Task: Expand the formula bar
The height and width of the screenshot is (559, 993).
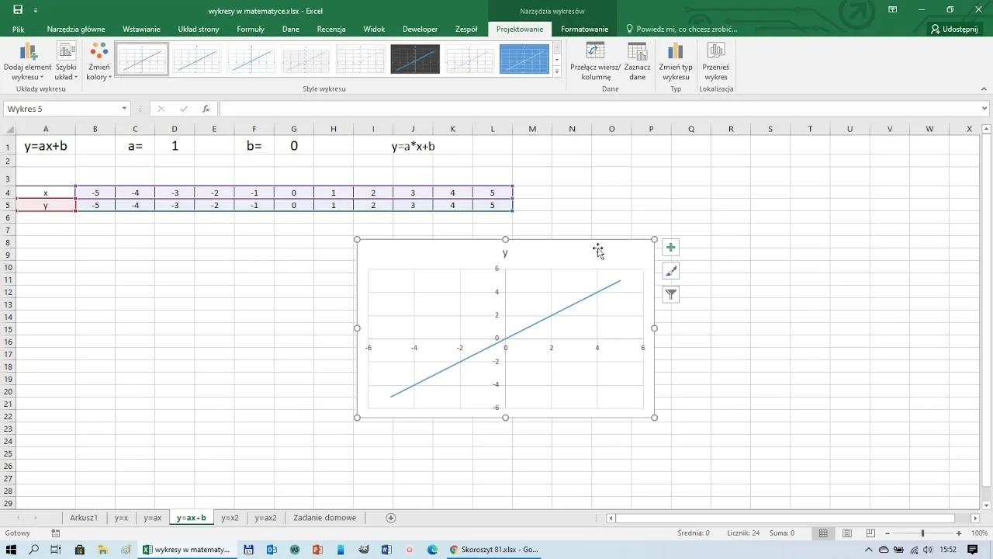Action: [x=985, y=109]
